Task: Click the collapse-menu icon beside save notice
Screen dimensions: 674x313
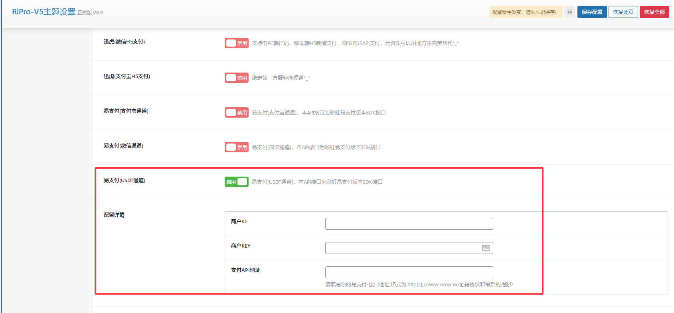Action: pos(569,12)
